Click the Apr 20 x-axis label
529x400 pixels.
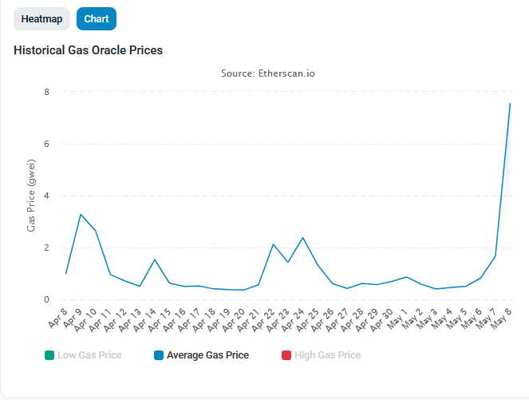(234, 320)
